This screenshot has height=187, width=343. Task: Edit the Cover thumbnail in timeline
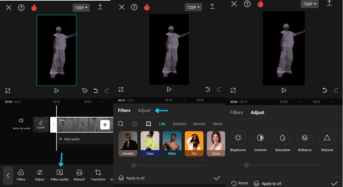tap(41, 125)
